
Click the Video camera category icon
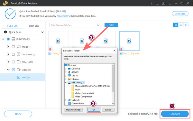[x=18, y=70]
